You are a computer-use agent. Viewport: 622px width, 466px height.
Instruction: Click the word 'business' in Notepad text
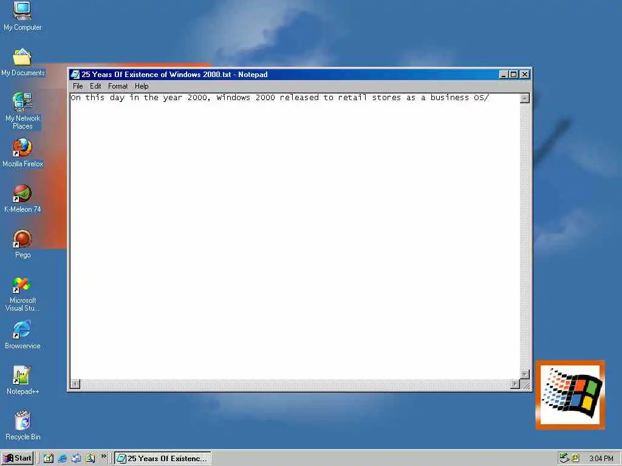[x=449, y=98]
